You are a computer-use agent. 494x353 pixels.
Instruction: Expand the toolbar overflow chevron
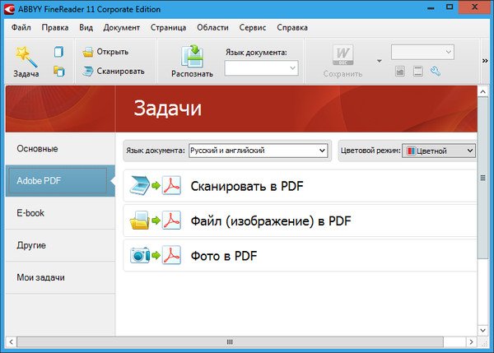(485, 61)
